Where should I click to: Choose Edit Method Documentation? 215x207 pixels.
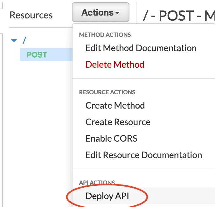point(141,48)
